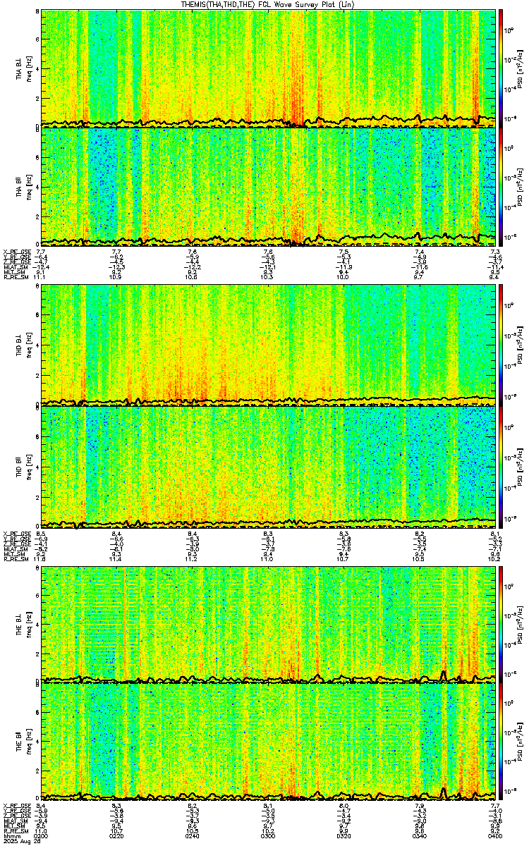
Task: Click the 0240 time tick label
Action: pyautogui.click(x=193, y=836)
